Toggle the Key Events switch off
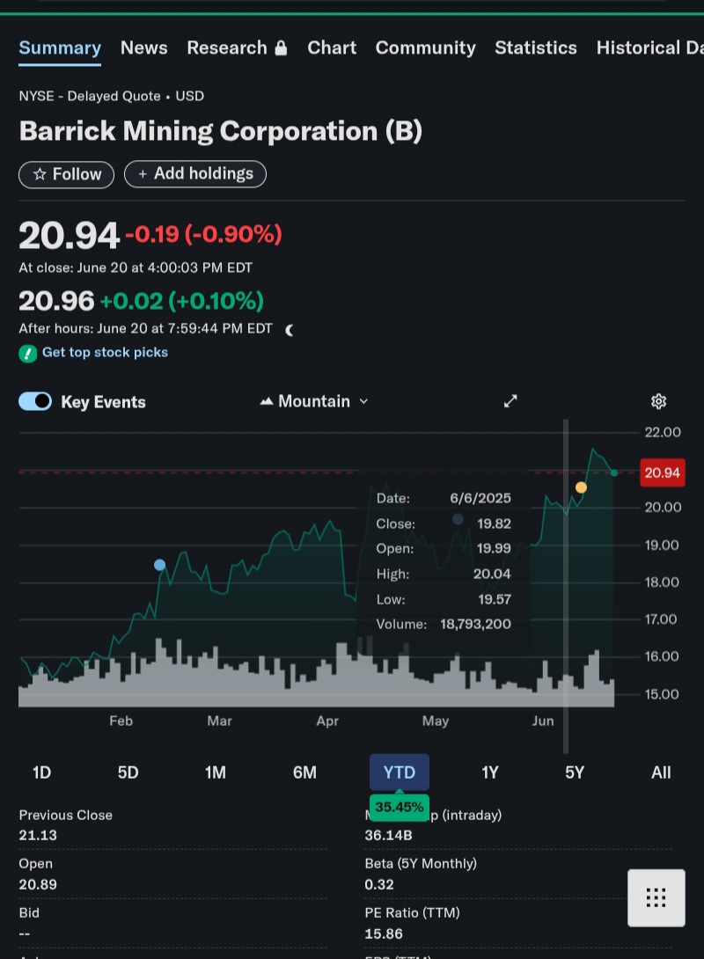The width and height of the screenshot is (704, 959). click(x=35, y=401)
